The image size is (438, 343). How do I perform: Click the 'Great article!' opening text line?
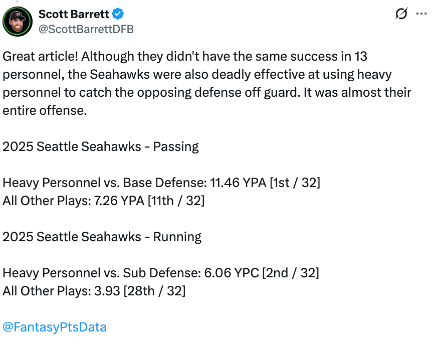(184, 57)
